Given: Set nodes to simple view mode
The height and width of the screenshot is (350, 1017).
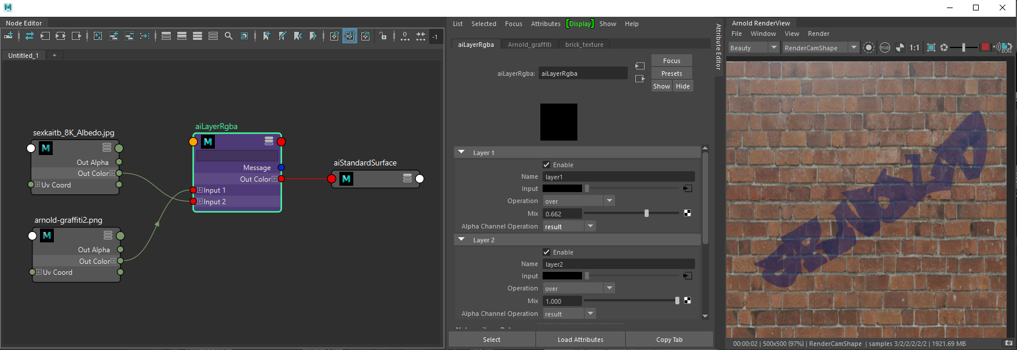Looking at the screenshot, I should pos(166,36).
